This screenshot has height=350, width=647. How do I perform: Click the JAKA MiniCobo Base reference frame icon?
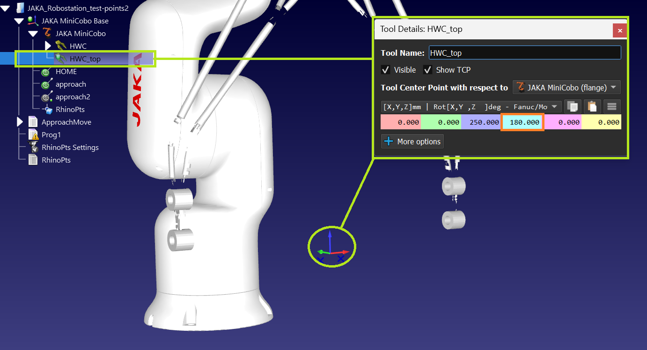(x=33, y=21)
